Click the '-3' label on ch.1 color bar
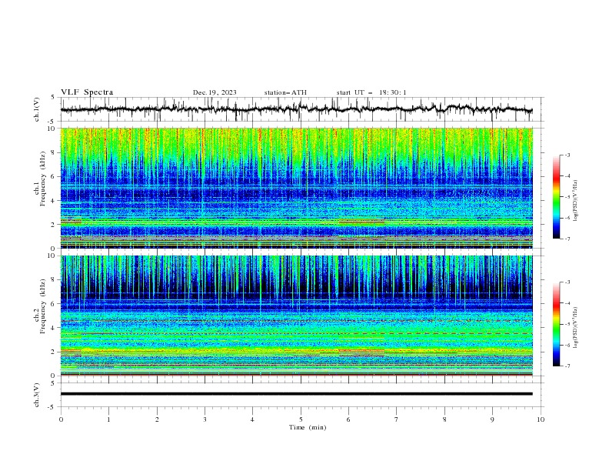The image size is (609, 471). coord(567,155)
